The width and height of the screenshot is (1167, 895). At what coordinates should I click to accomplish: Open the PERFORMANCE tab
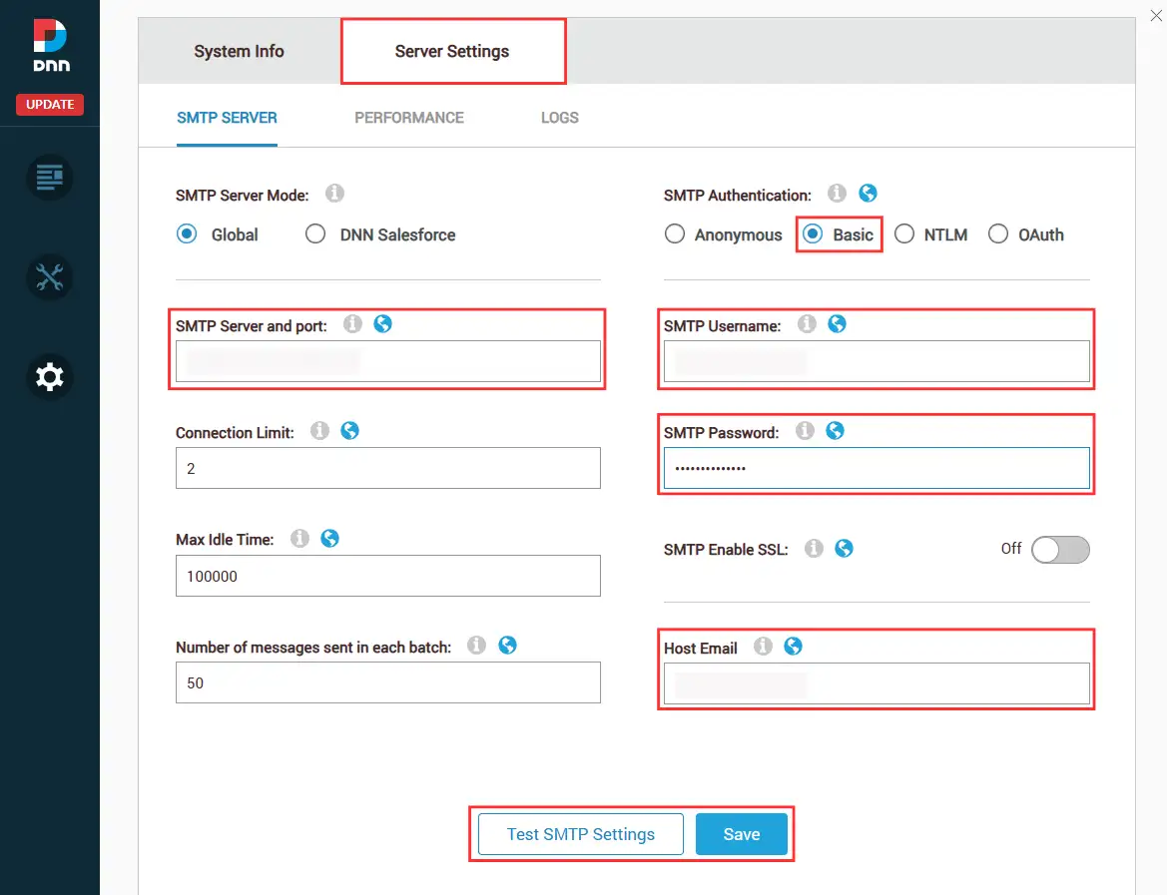(x=409, y=117)
